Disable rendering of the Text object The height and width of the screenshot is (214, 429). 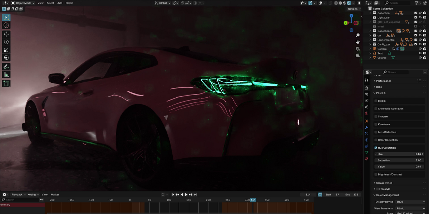[425, 53]
